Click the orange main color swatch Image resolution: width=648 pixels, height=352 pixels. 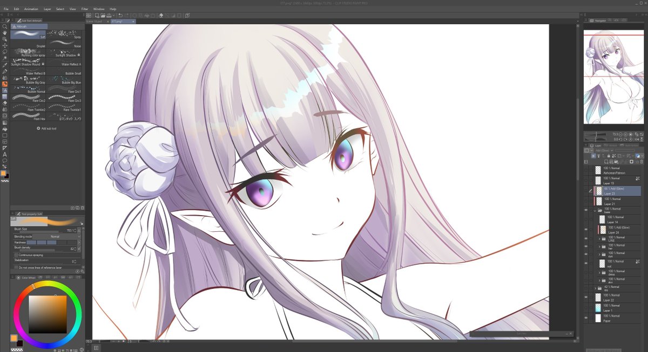13,338
